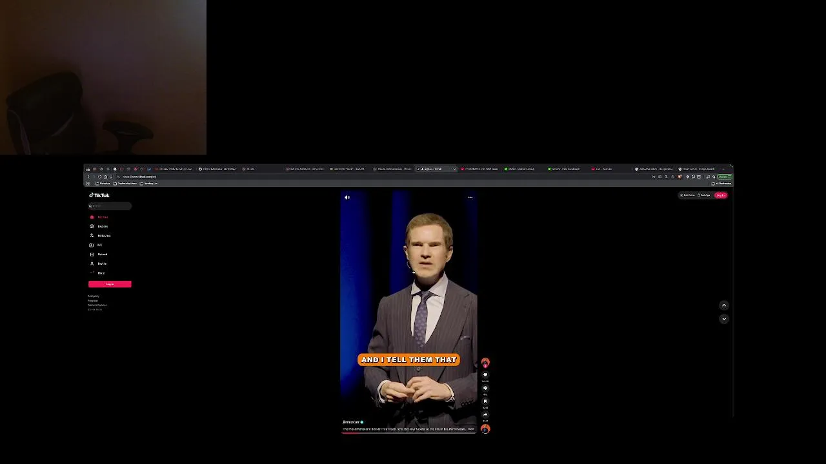Screen dimensions: 826x464
Task: Open the Reading List folder
Action: [149, 184]
